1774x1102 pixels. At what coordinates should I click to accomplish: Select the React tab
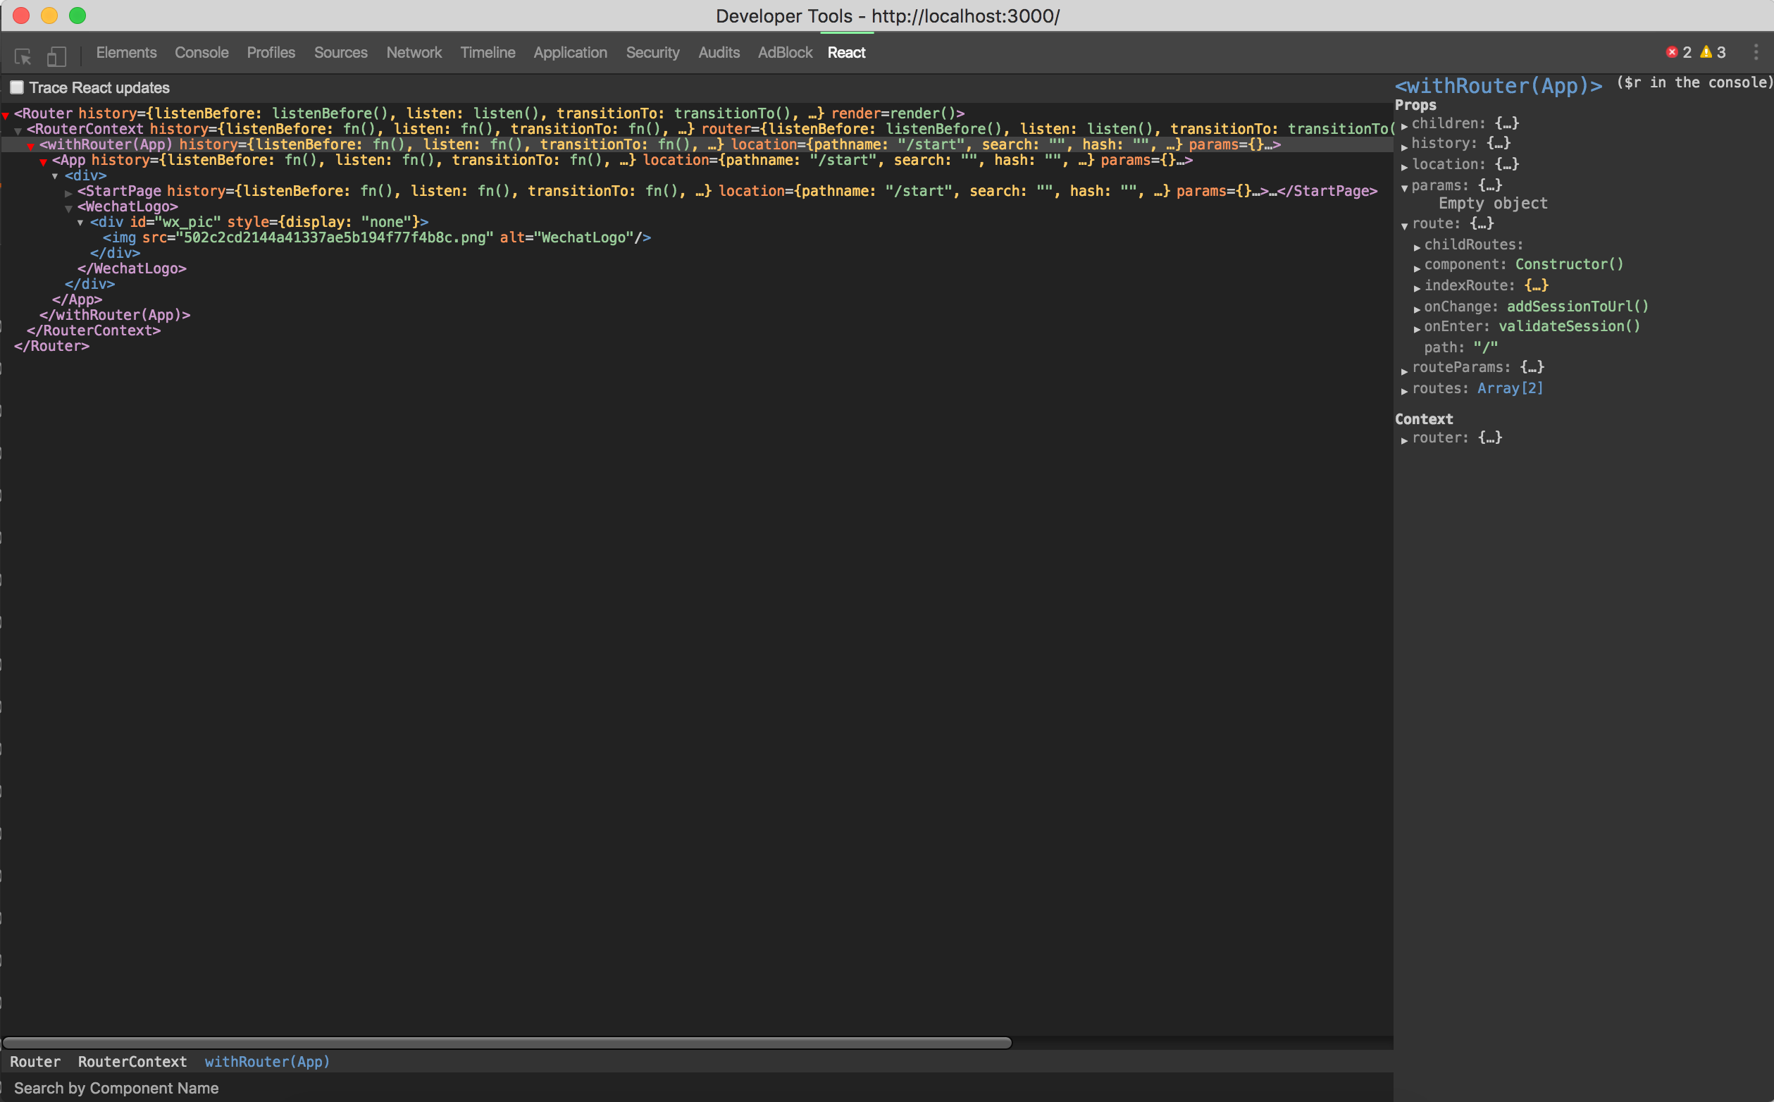(x=847, y=52)
